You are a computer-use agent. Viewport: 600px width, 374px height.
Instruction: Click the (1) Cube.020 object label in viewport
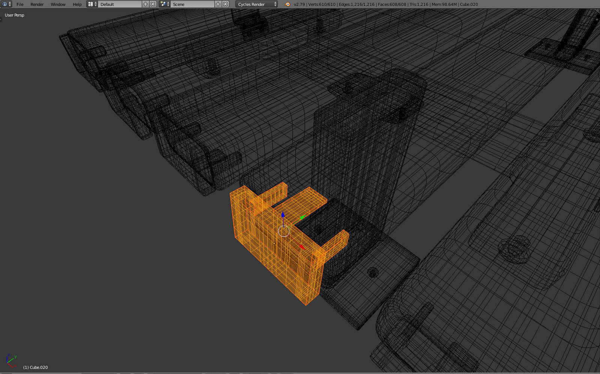(36, 367)
